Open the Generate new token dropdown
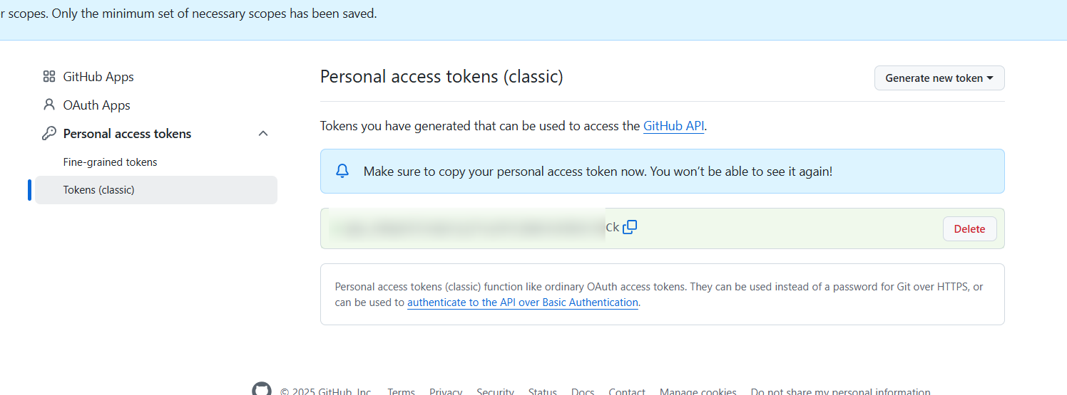 click(939, 78)
